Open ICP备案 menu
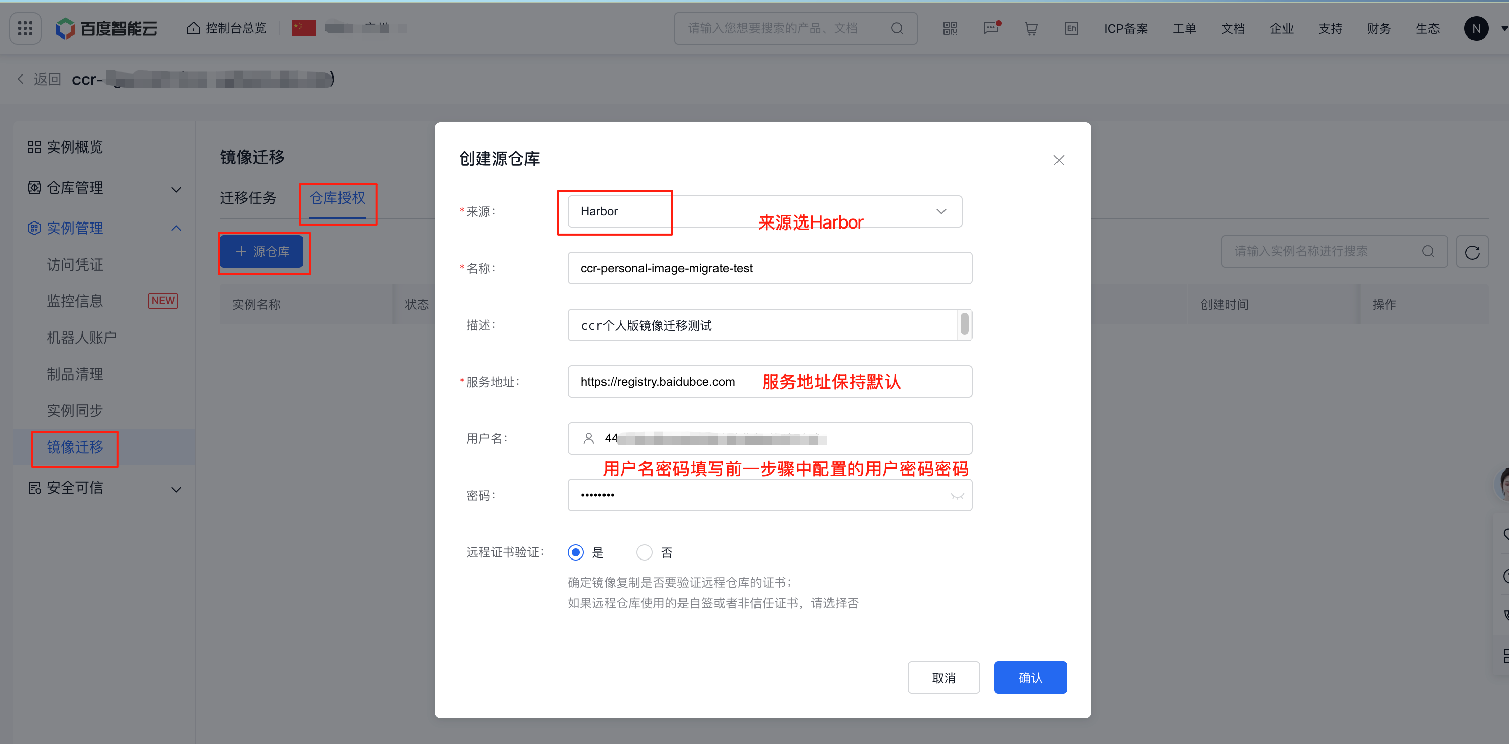Viewport: 1510px width, 745px height. pyautogui.click(x=1125, y=28)
